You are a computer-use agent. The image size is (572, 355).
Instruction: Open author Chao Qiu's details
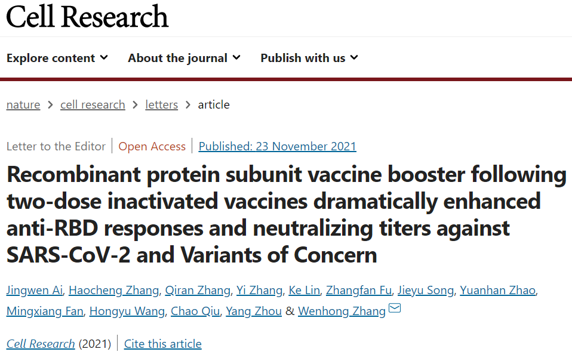[x=195, y=311]
